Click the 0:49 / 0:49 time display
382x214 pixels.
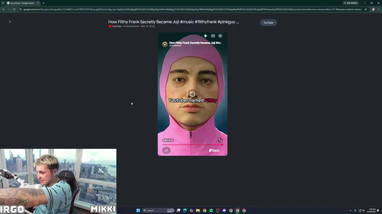coord(168,140)
